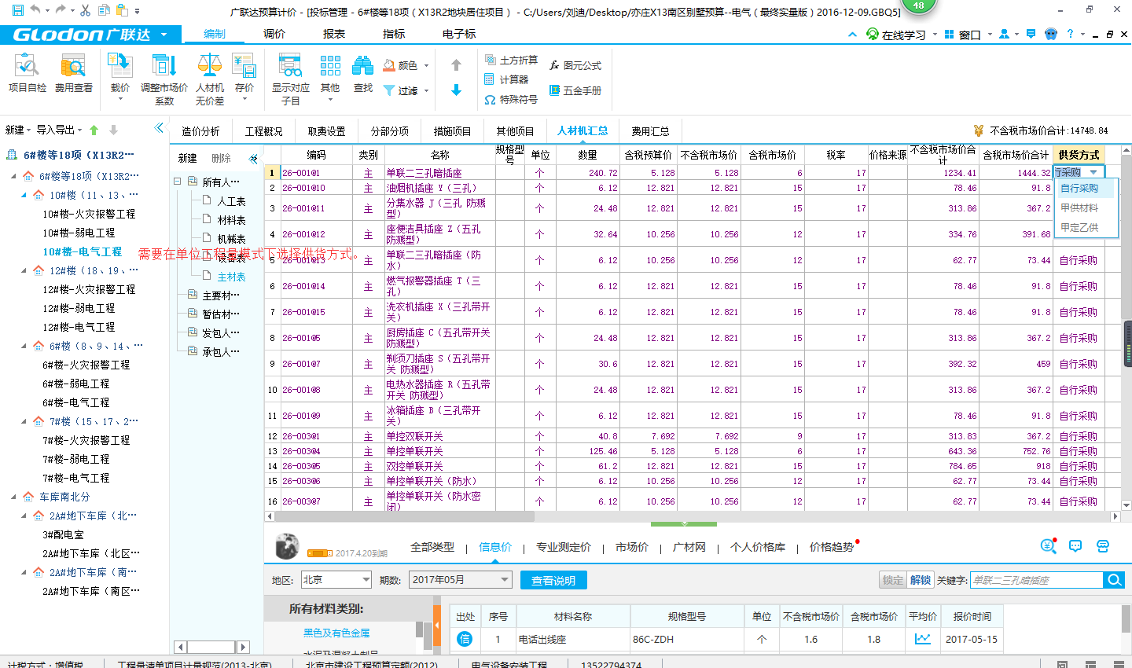Click the 单控双联开关 name cell
1132x668 pixels.
tap(439, 436)
